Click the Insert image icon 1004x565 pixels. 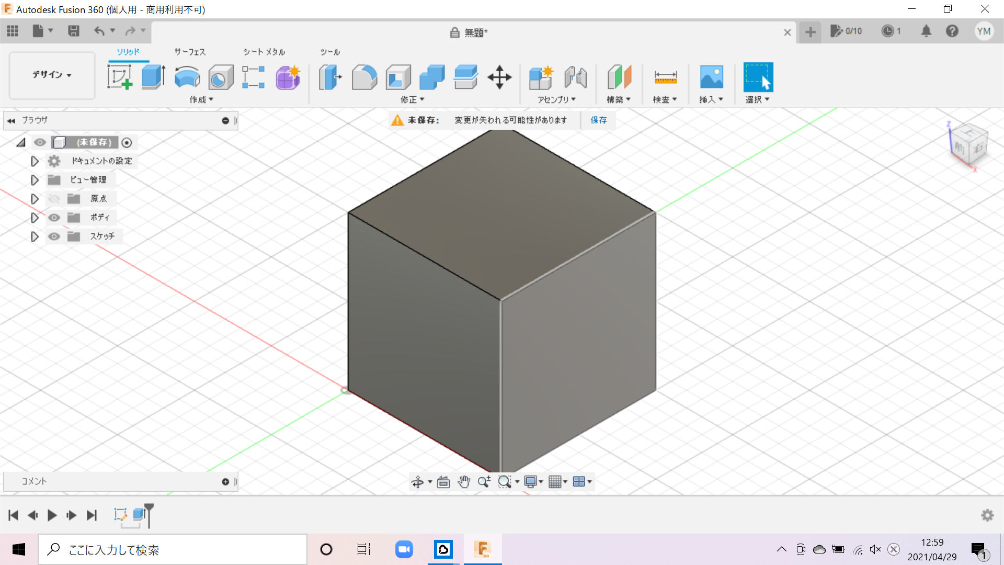tap(711, 77)
